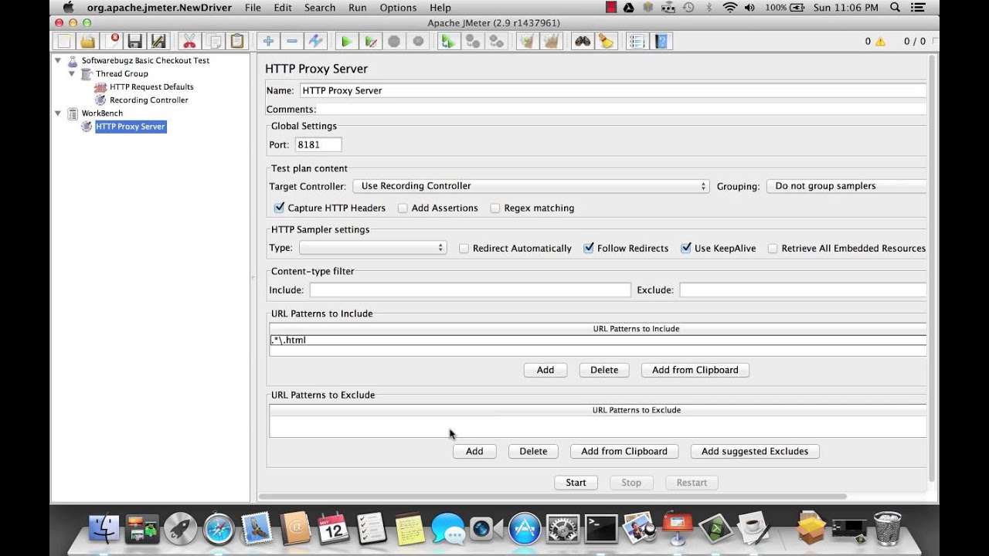Click the Toggle enabled toolbar icon
The width and height of the screenshot is (989, 556).
point(316,42)
